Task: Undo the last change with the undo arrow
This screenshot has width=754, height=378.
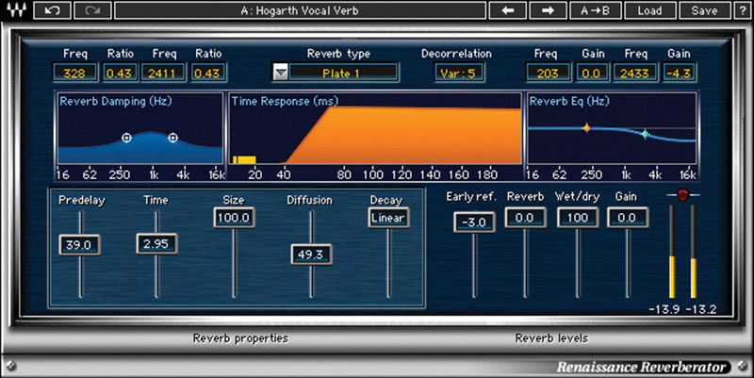Action: [52, 10]
